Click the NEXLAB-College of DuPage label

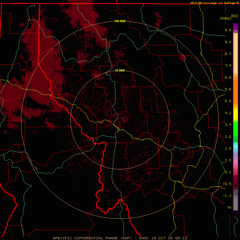[213, 3]
